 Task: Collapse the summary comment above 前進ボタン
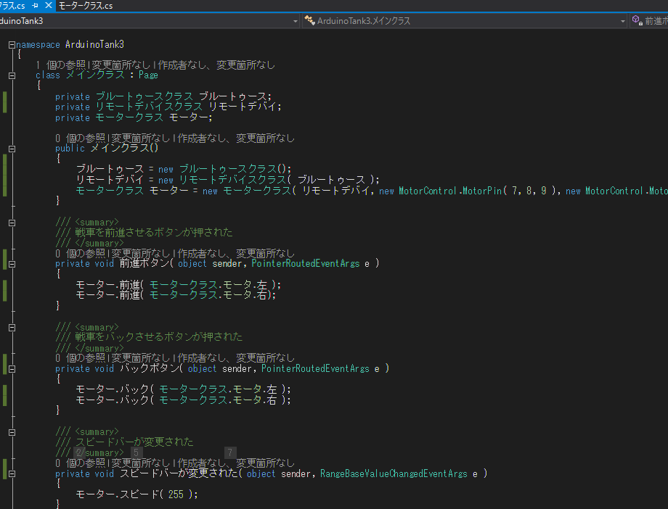click(x=12, y=222)
